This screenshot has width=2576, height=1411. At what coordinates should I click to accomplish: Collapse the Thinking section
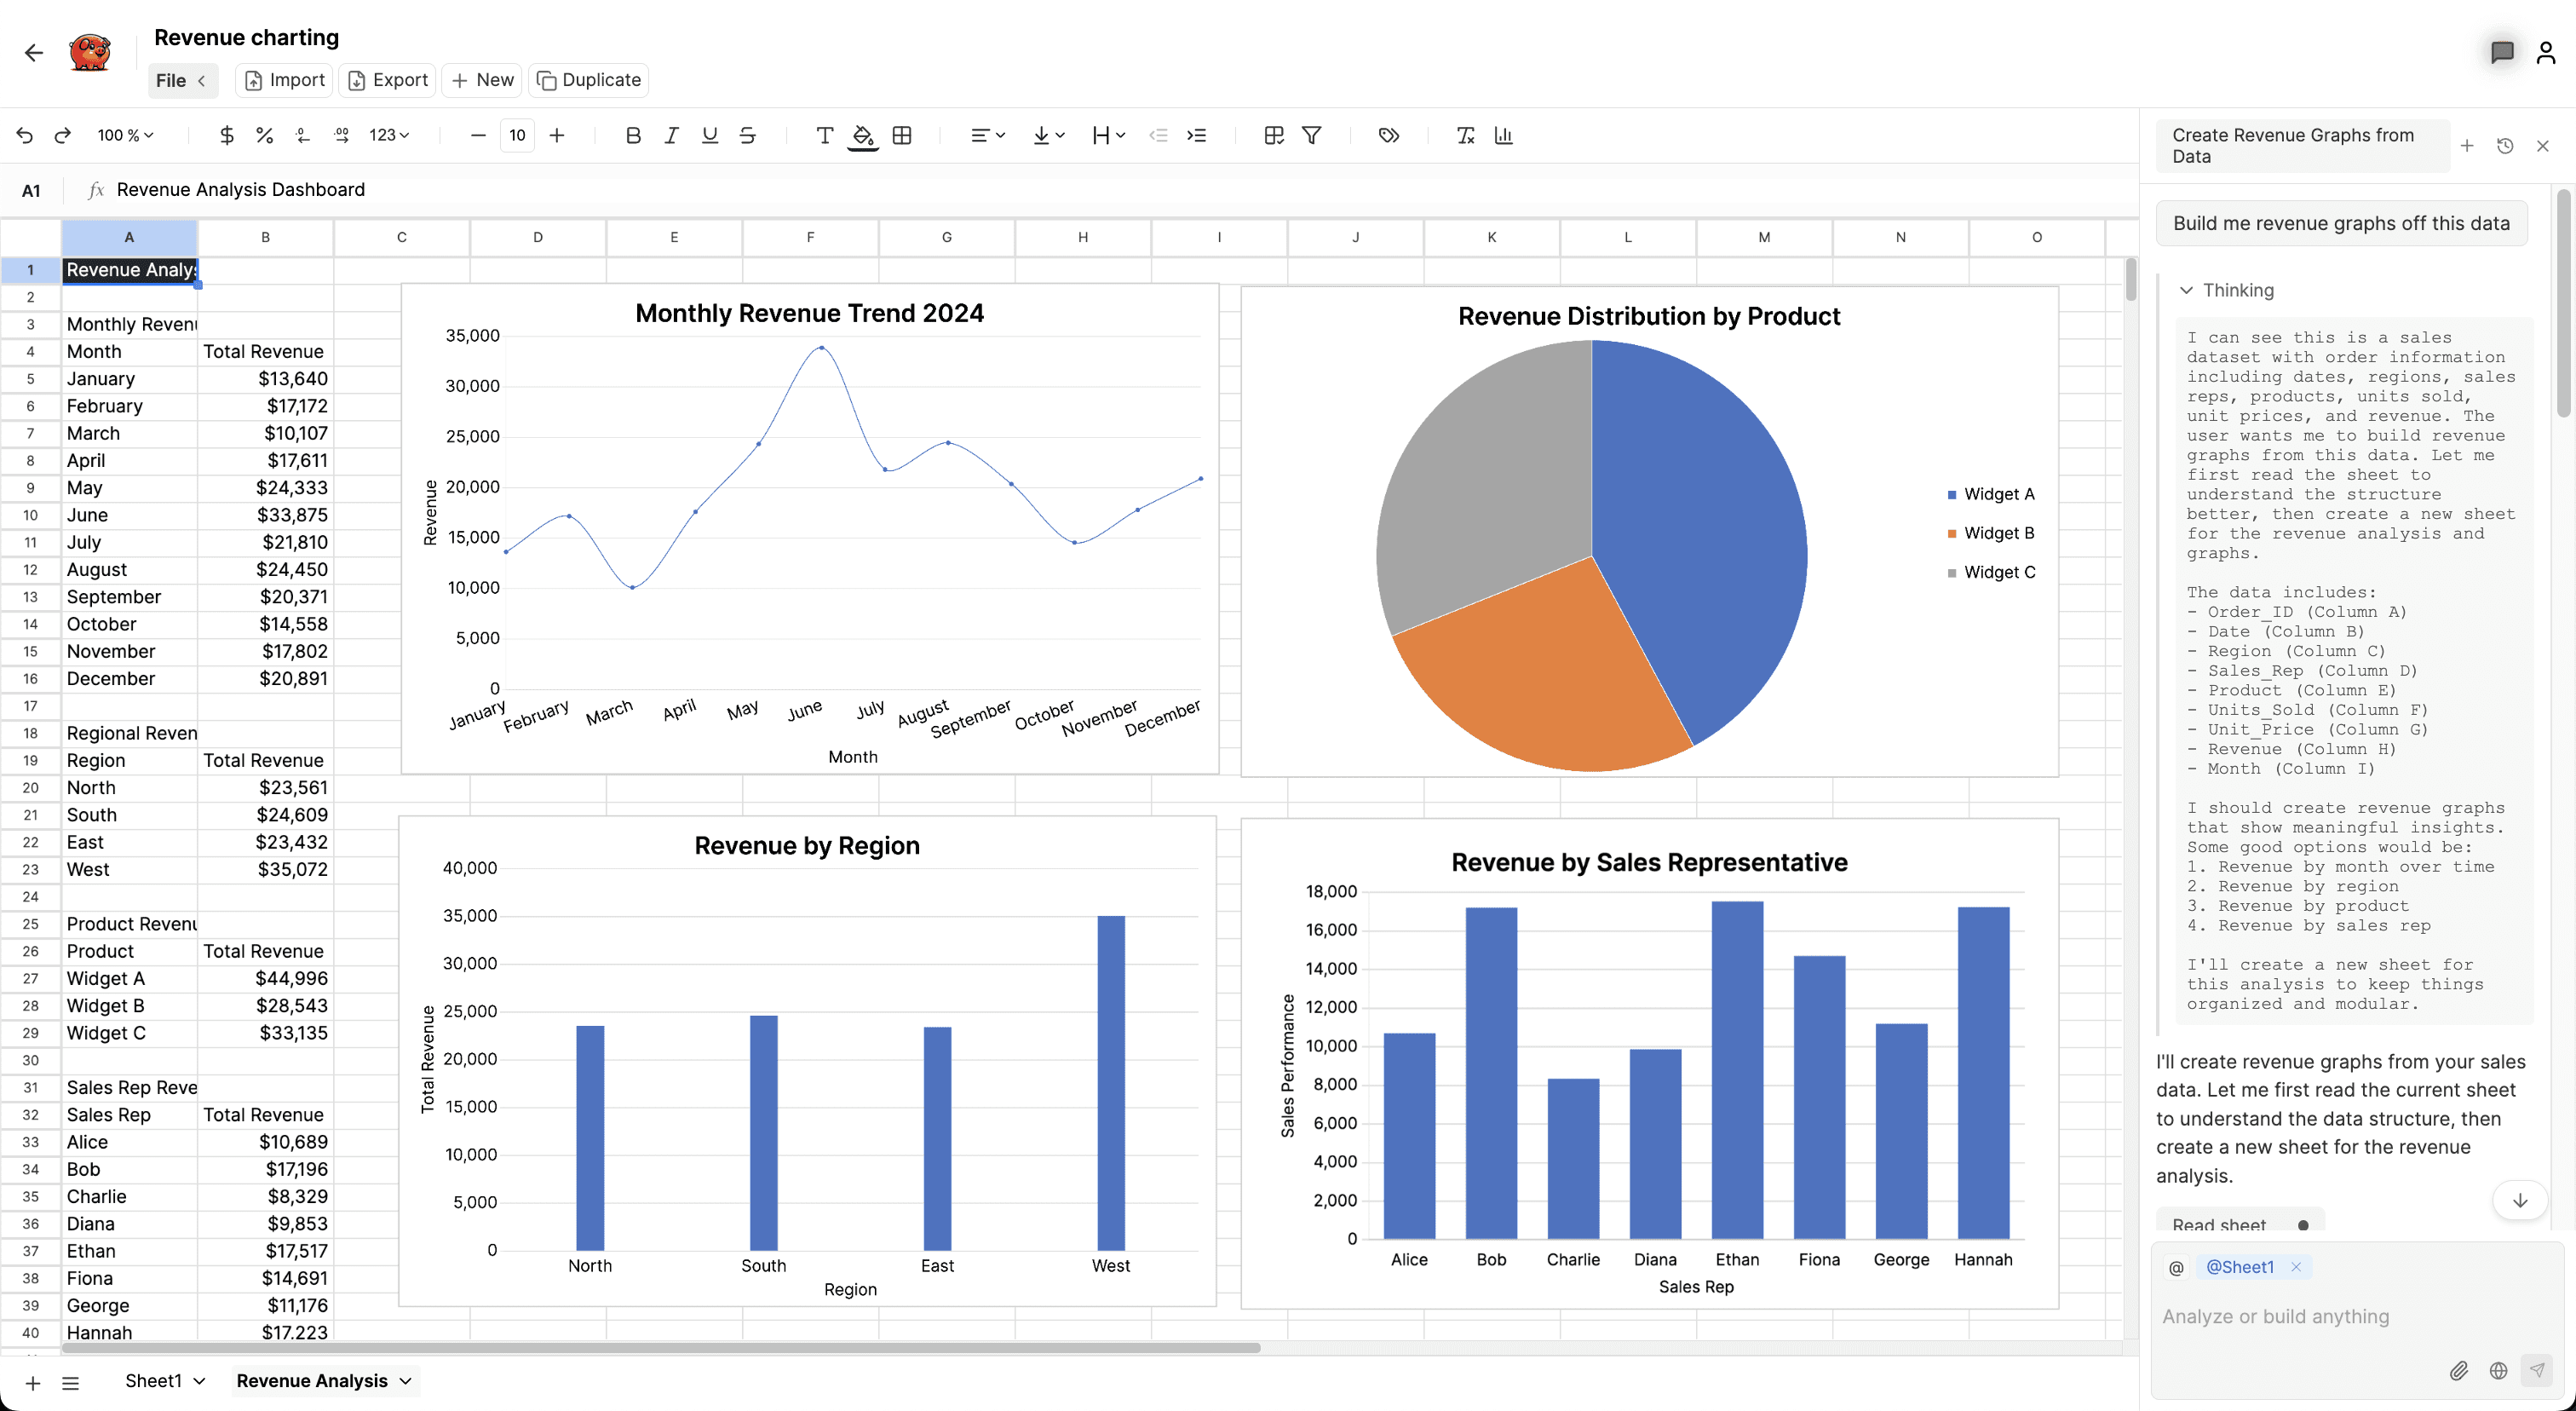pyautogui.click(x=2186, y=290)
